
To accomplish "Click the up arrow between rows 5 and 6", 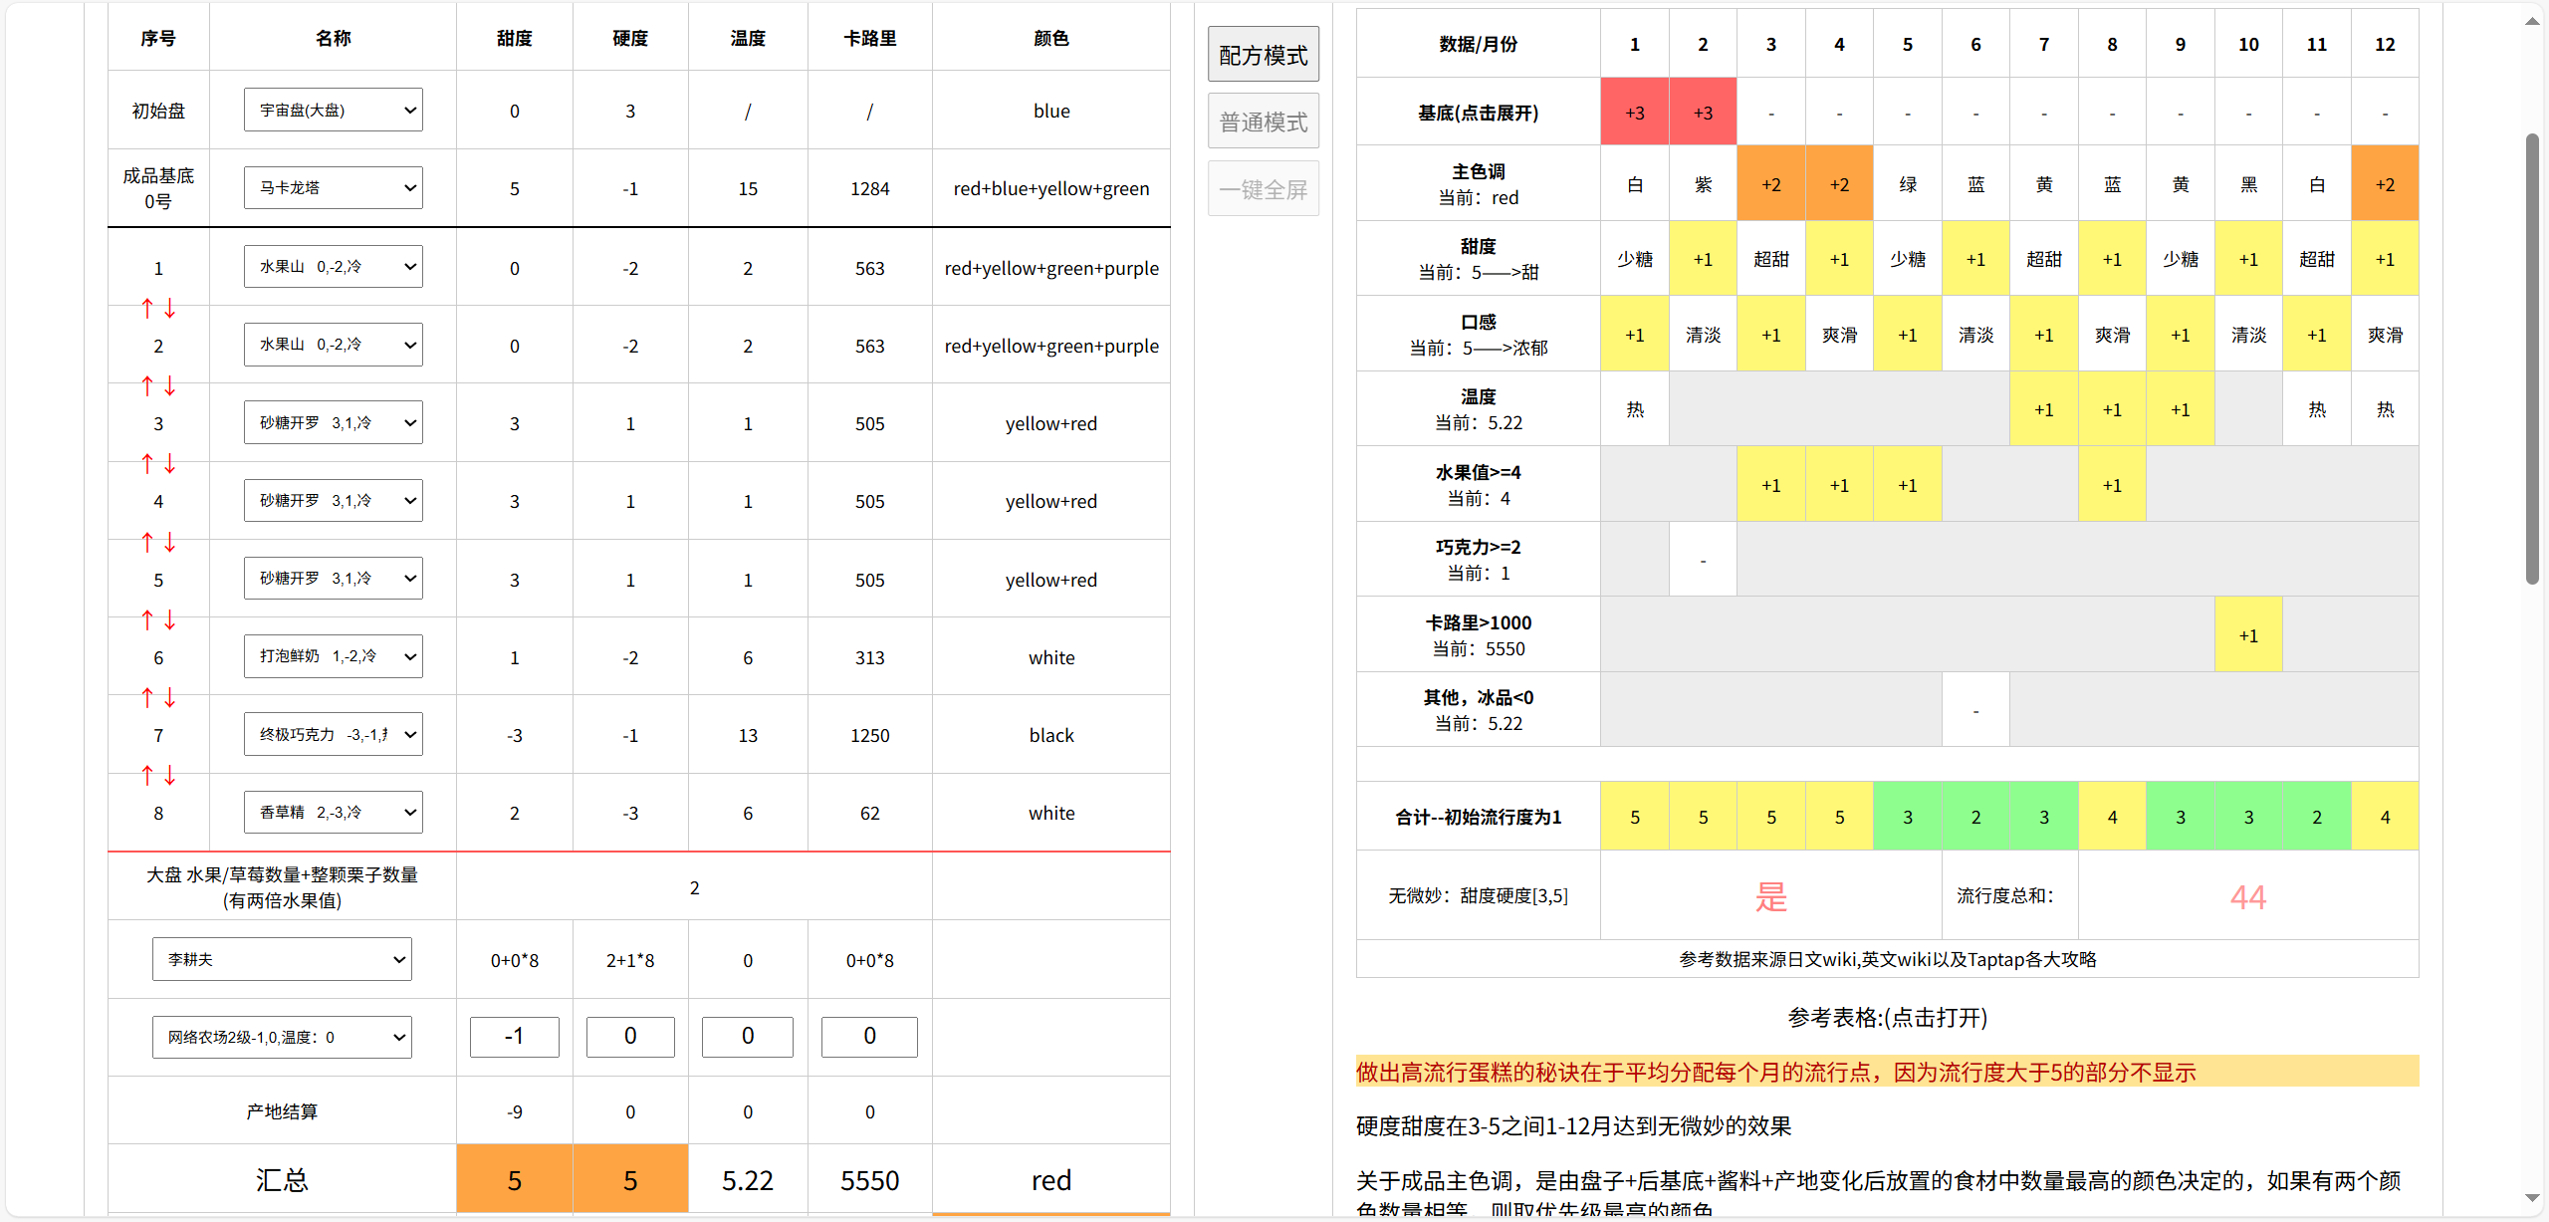I will click(x=147, y=619).
